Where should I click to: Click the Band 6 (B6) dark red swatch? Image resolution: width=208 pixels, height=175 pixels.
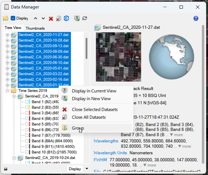pos(30,130)
